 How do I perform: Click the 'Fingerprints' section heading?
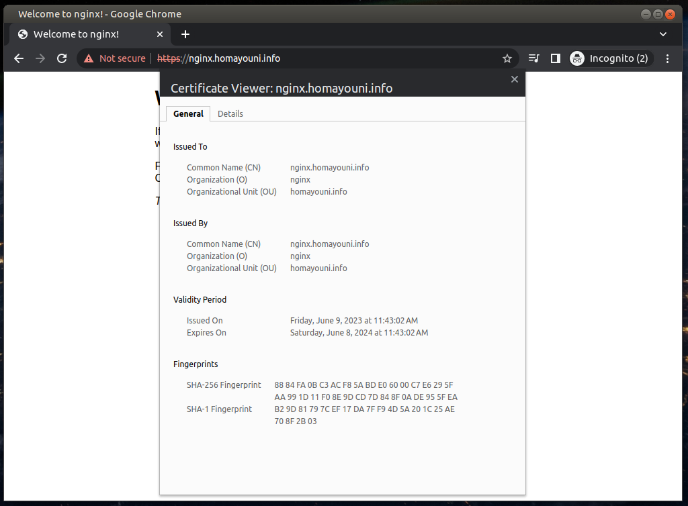196,364
